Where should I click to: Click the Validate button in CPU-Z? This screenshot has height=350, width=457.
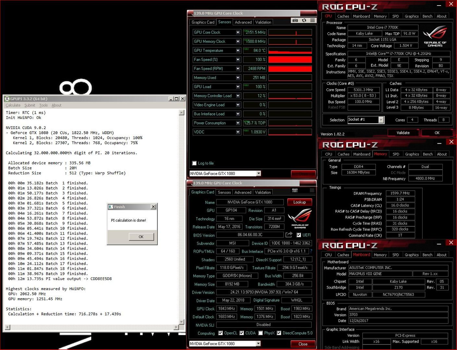coord(403,133)
